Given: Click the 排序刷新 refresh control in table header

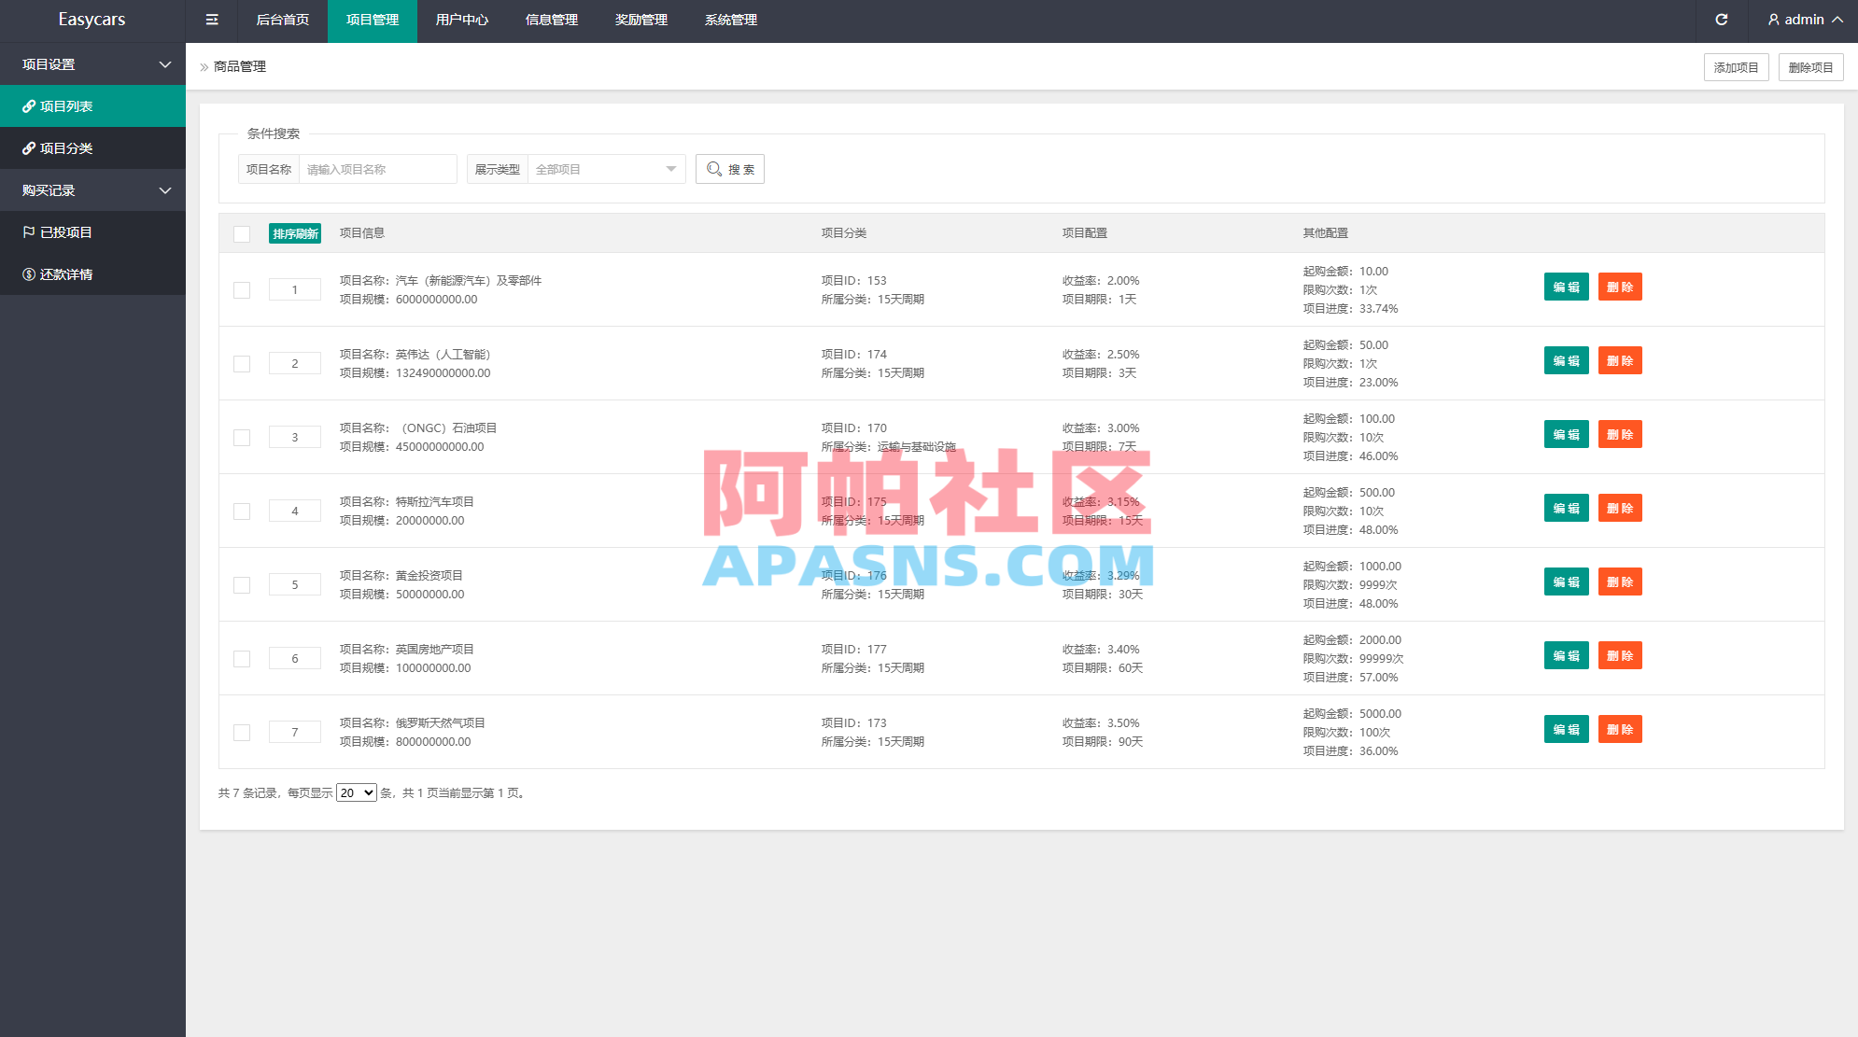Looking at the screenshot, I should coord(294,233).
